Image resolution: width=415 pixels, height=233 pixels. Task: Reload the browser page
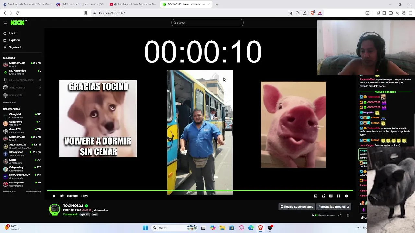(x=18, y=13)
